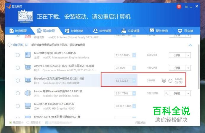The width and height of the screenshot is (205, 133).
Task: Choose the 最新版本 radio option
Action: click(28, 123)
